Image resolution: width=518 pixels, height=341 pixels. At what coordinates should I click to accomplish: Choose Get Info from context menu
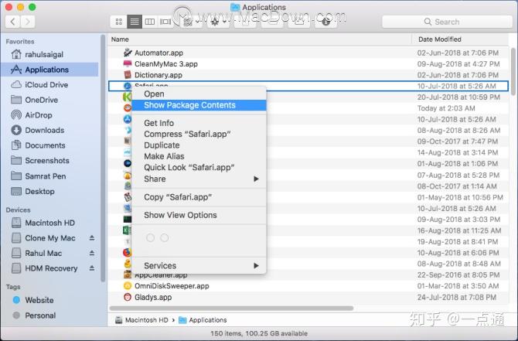pos(159,123)
